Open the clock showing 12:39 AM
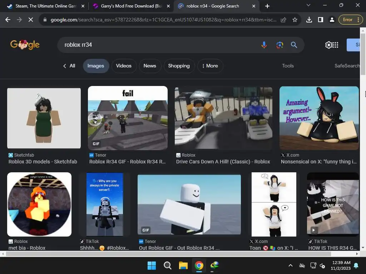The image size is (366, 274). [x=341, y=265]
